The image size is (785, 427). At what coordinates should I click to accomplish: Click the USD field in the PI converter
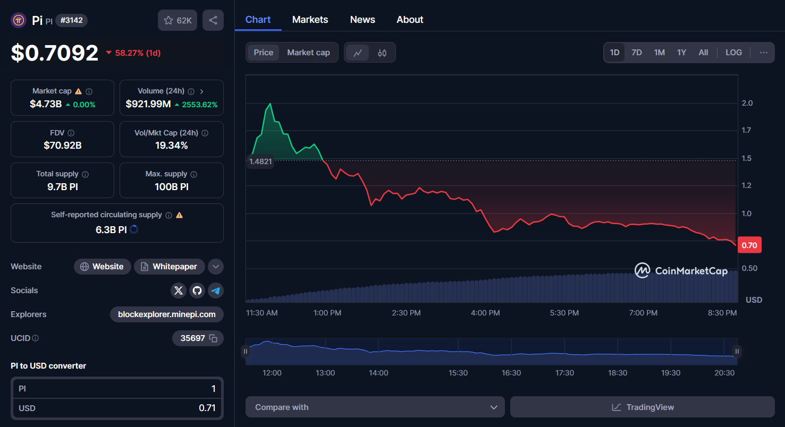coord(117,408)
